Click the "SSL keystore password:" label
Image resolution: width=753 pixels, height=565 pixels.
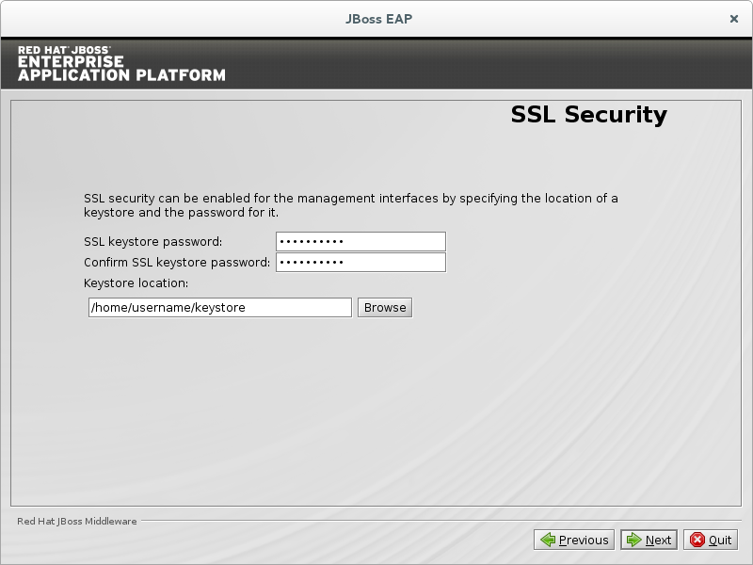[x=152, y=242]
